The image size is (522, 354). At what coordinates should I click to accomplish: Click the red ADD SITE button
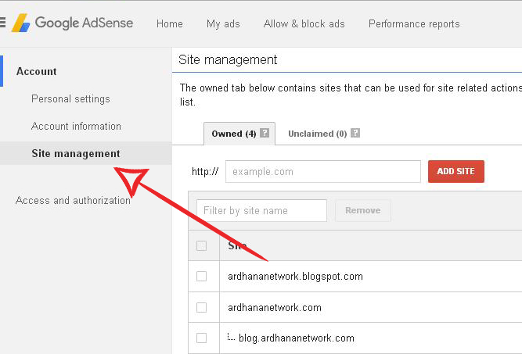[455, 171]
